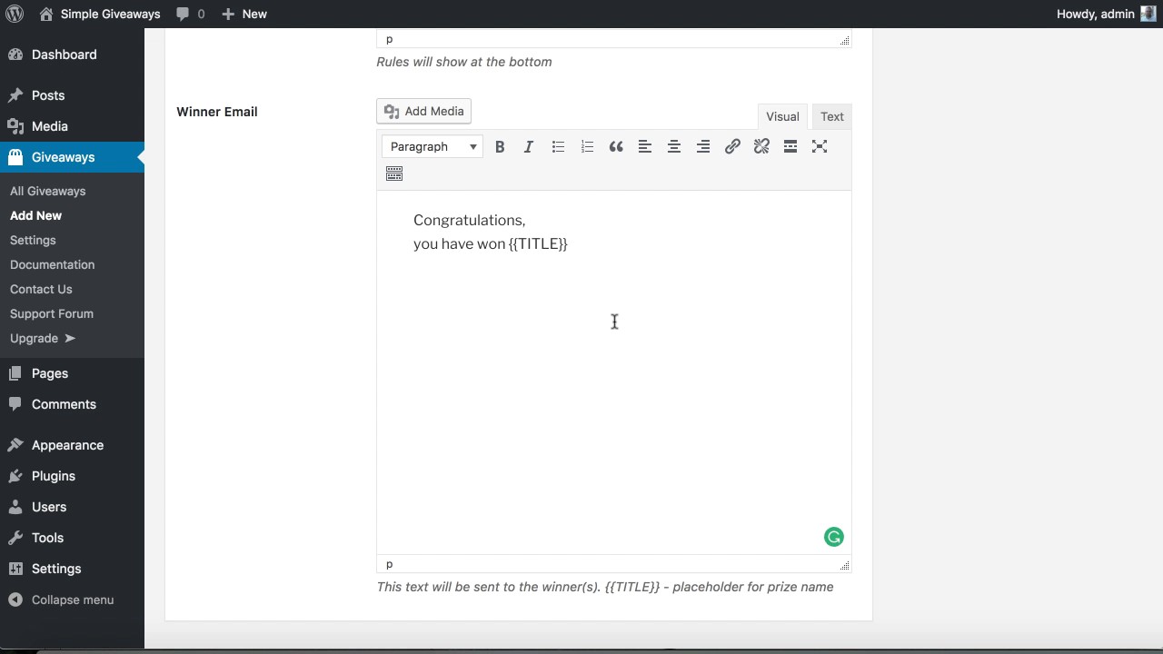Viewport: 1163px width, 654px height.
Task: Open the Support Forum link
Action: (x=51, y=313)
